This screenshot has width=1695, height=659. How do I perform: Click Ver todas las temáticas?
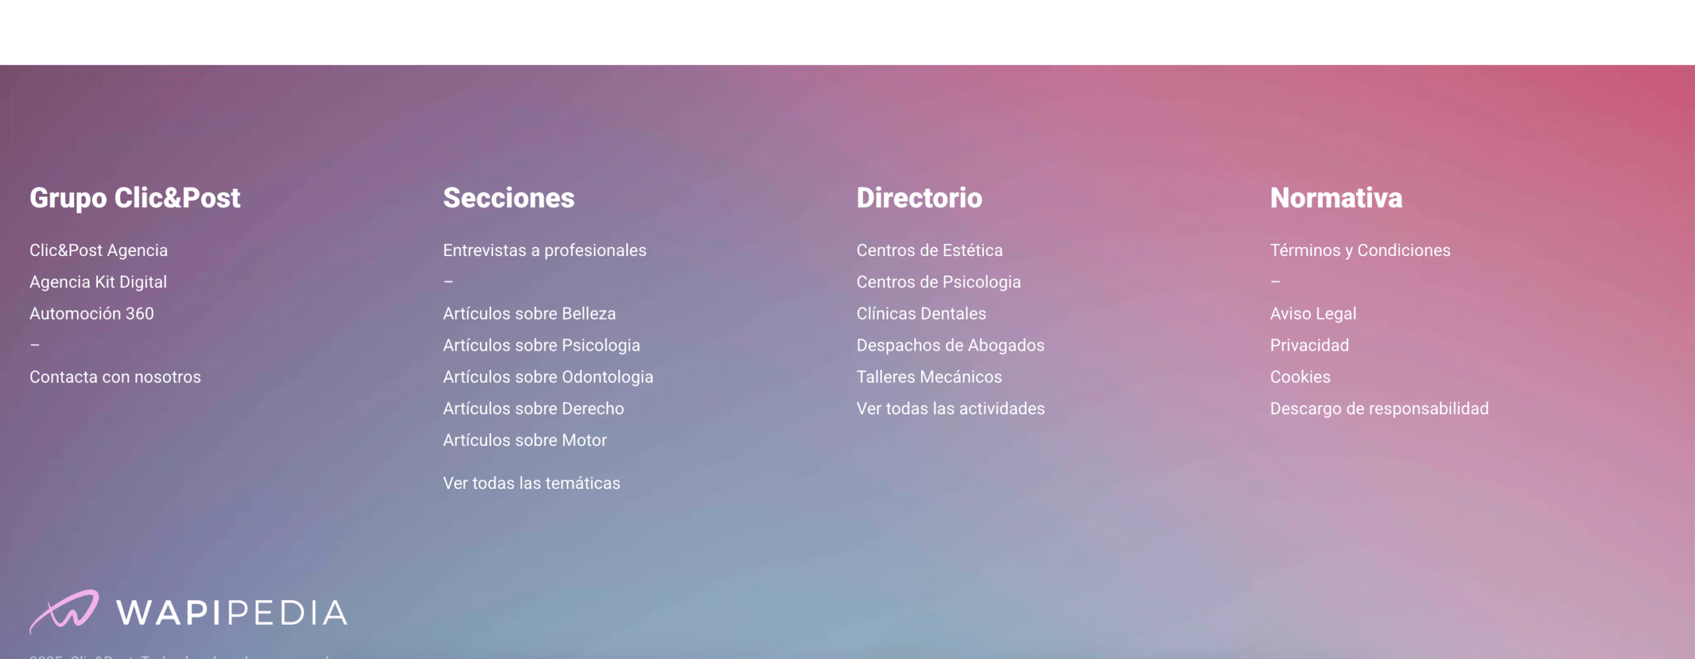531,484
